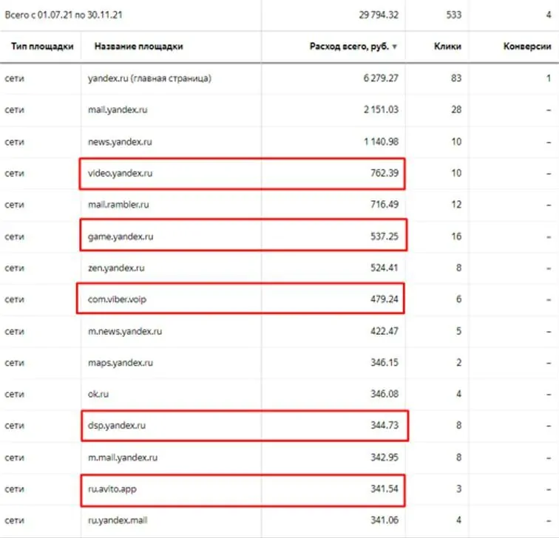Click the spend value 524.41

[x=384, y=268]
